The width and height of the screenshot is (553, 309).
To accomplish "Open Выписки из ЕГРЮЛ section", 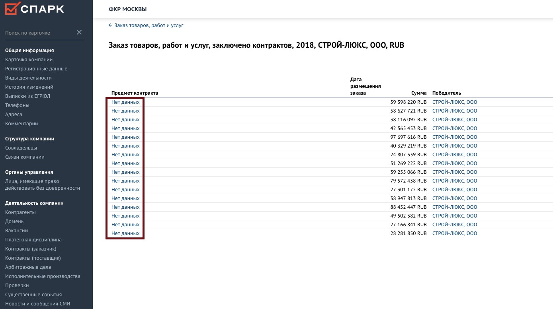I will [x=27, y=96].
